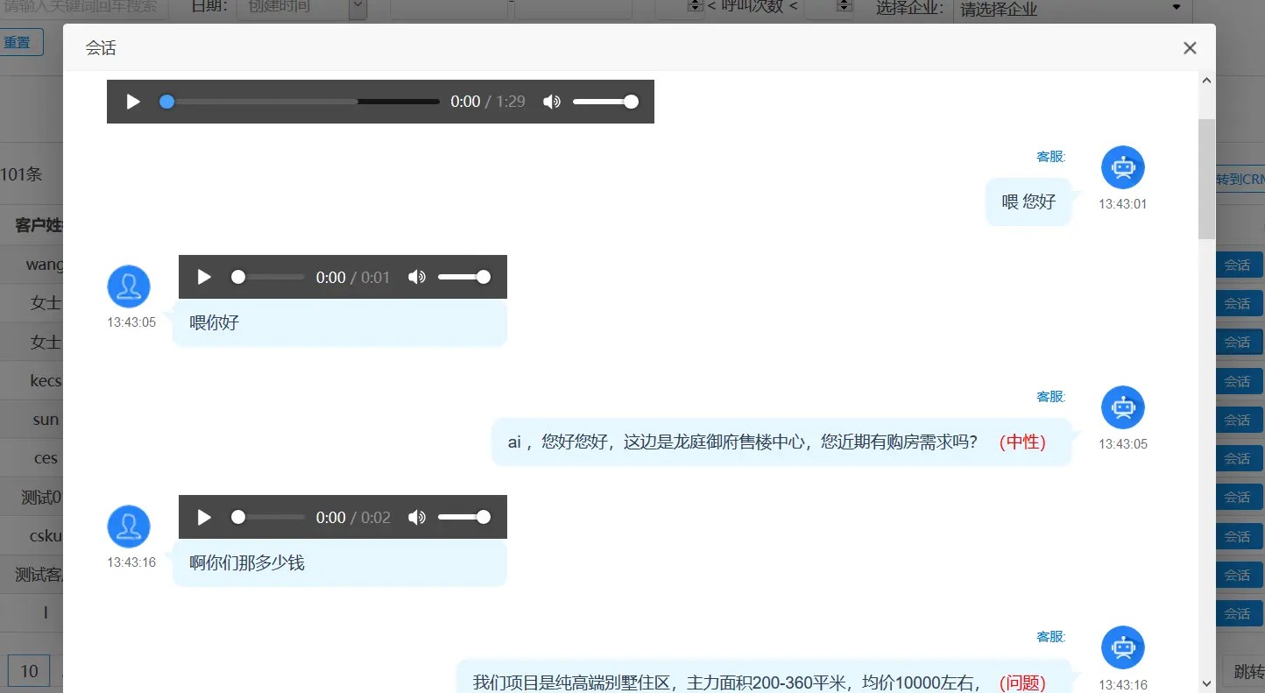Viewport: 1265px width, 693px height.
Task: Close the 会话 dialog
Action: tap(1190, 48)
